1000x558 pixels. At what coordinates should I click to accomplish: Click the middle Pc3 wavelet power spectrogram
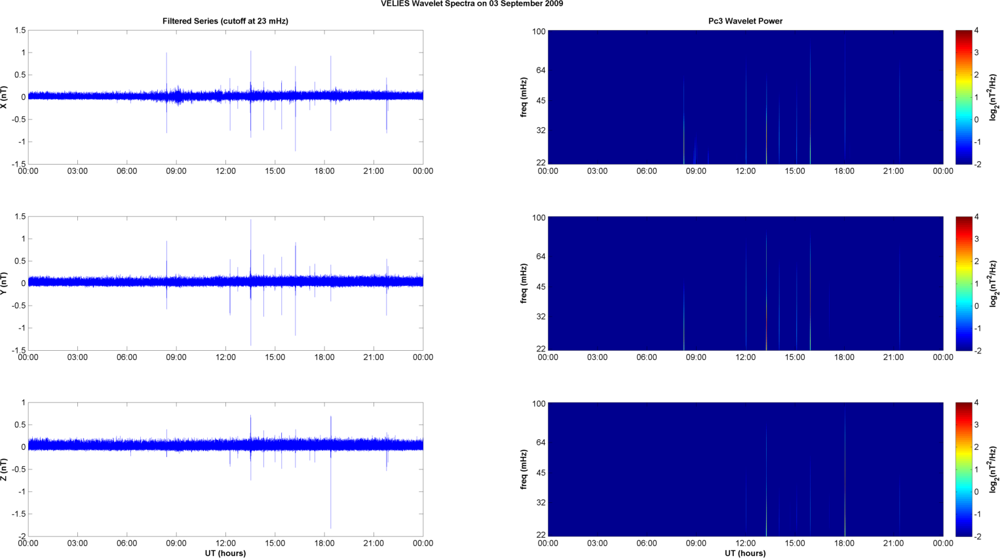[x=745, y=283]
